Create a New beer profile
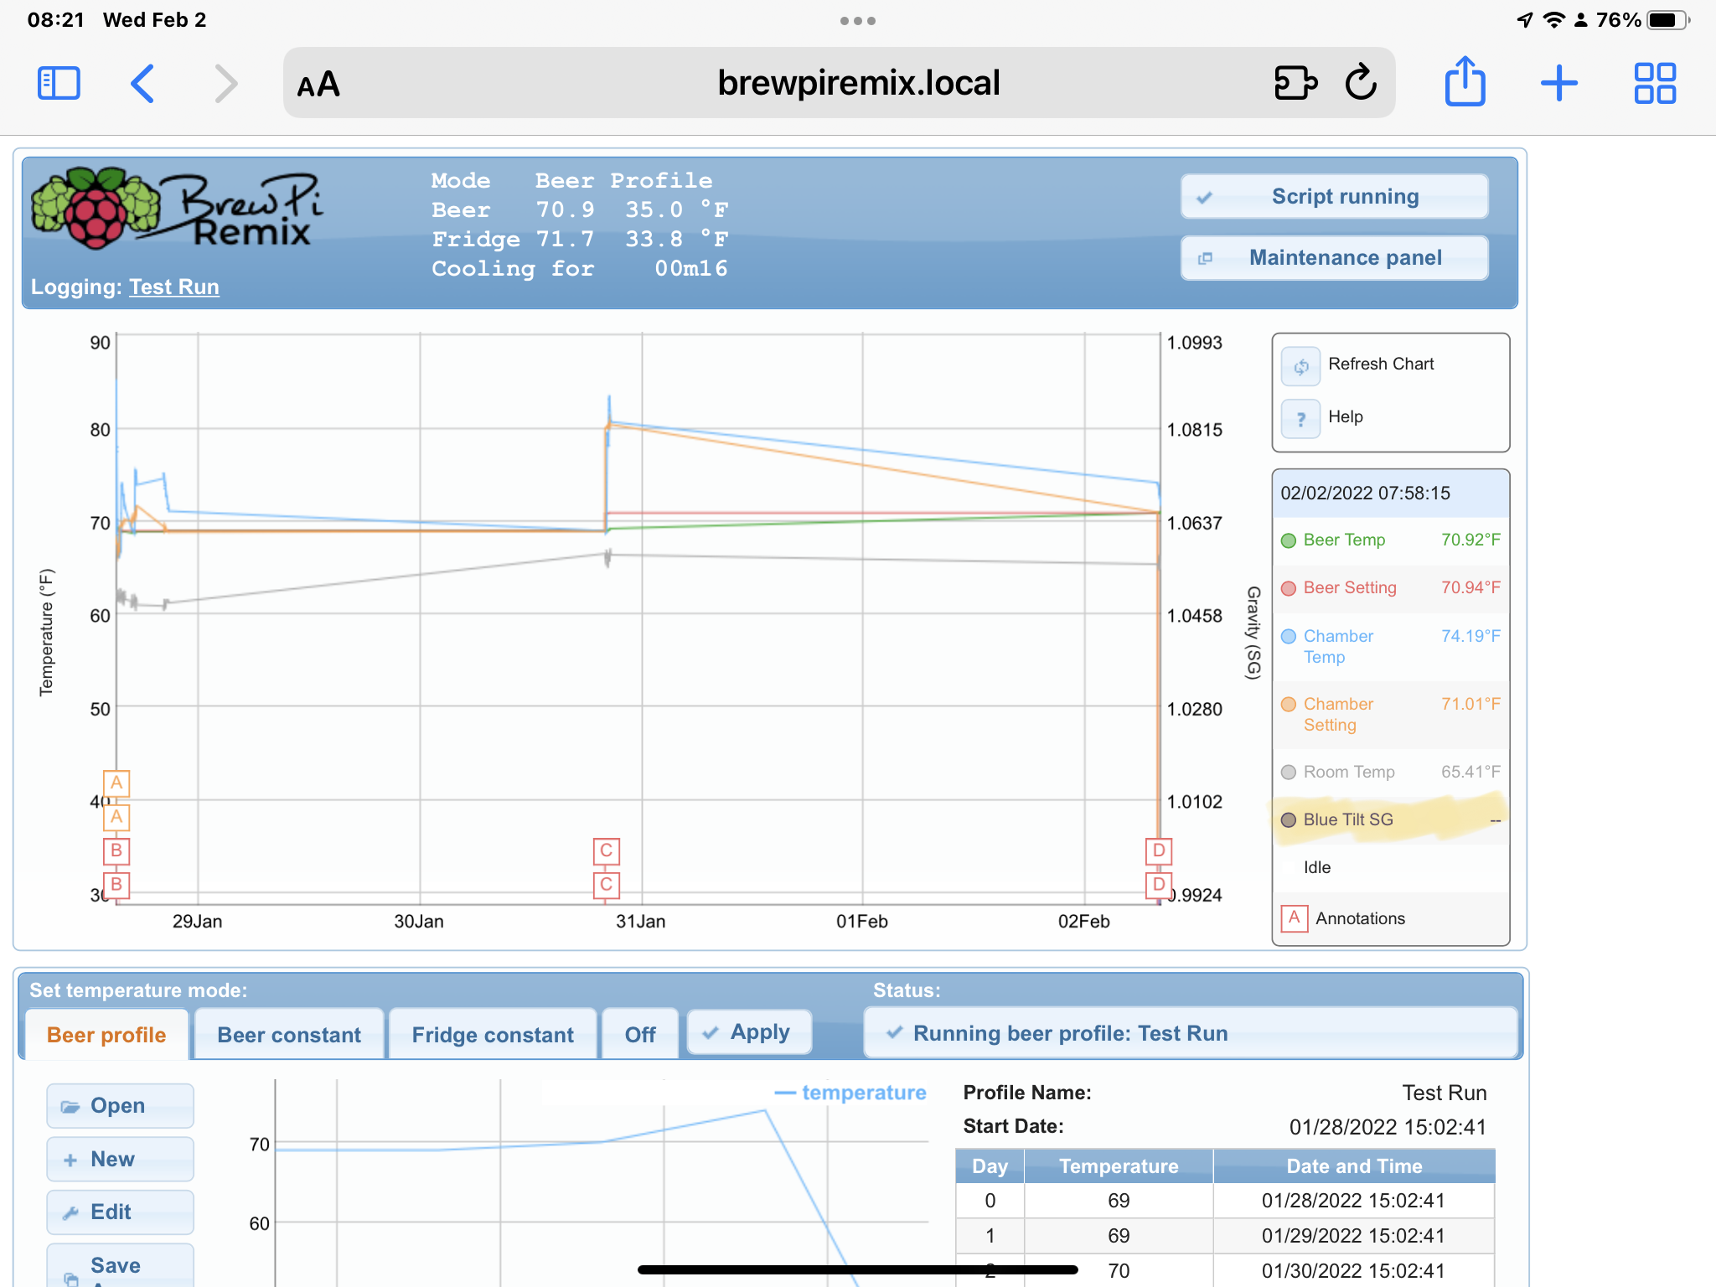 [120, 1159]
